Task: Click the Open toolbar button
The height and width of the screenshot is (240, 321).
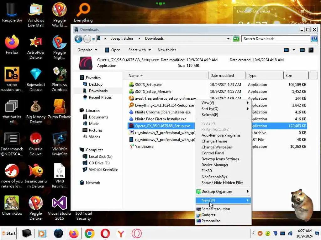Action: pos(113,50)
